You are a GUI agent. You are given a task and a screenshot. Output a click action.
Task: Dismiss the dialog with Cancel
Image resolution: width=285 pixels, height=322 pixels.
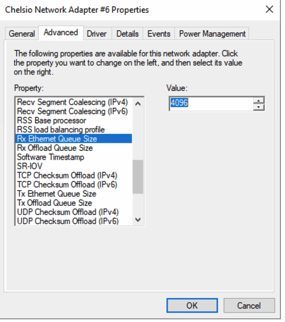(249, 305)
